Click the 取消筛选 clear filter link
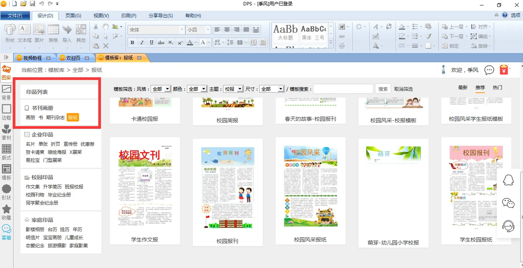Screen dimensions: 523x268 [403, 89]
